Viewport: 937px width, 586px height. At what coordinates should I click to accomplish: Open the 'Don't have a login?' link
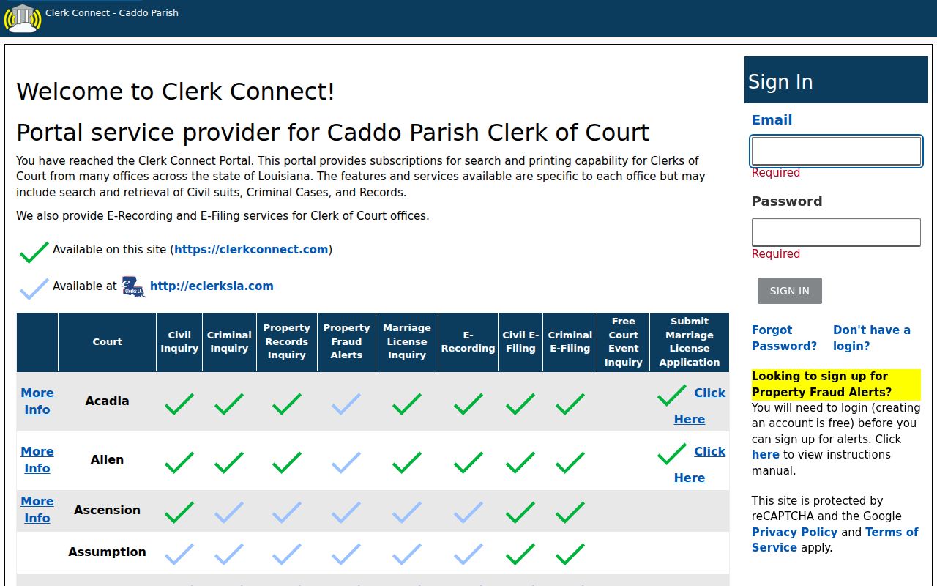872,338
